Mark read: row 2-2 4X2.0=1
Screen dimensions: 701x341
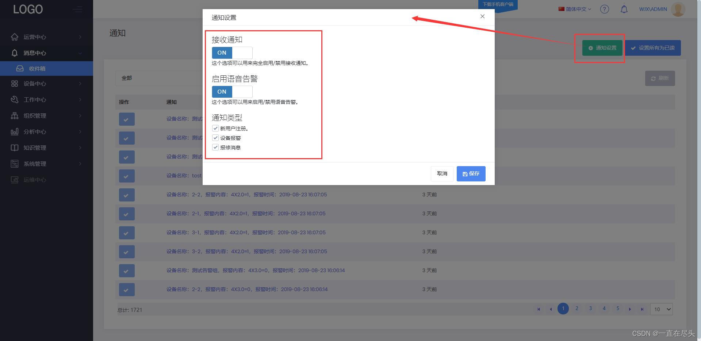pos(127,195)
